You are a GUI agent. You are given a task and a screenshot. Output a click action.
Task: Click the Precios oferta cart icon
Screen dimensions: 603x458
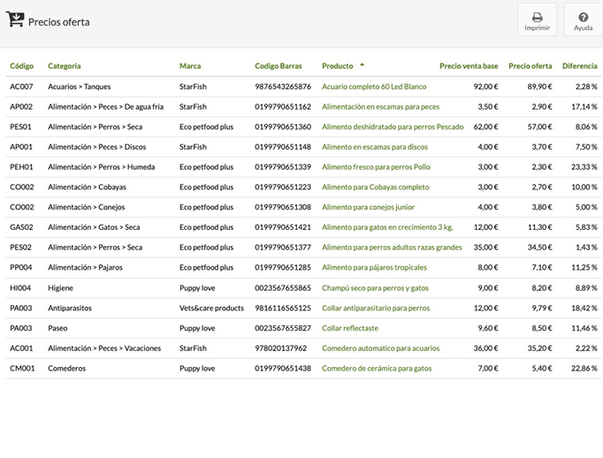point(15,20)
